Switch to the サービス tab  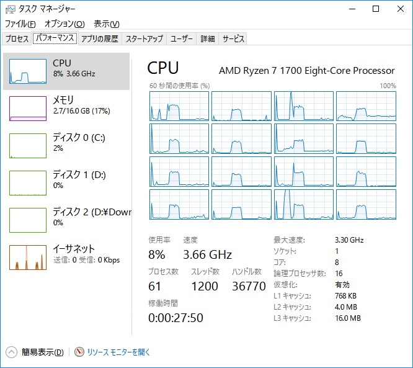[x=233, y=38]
